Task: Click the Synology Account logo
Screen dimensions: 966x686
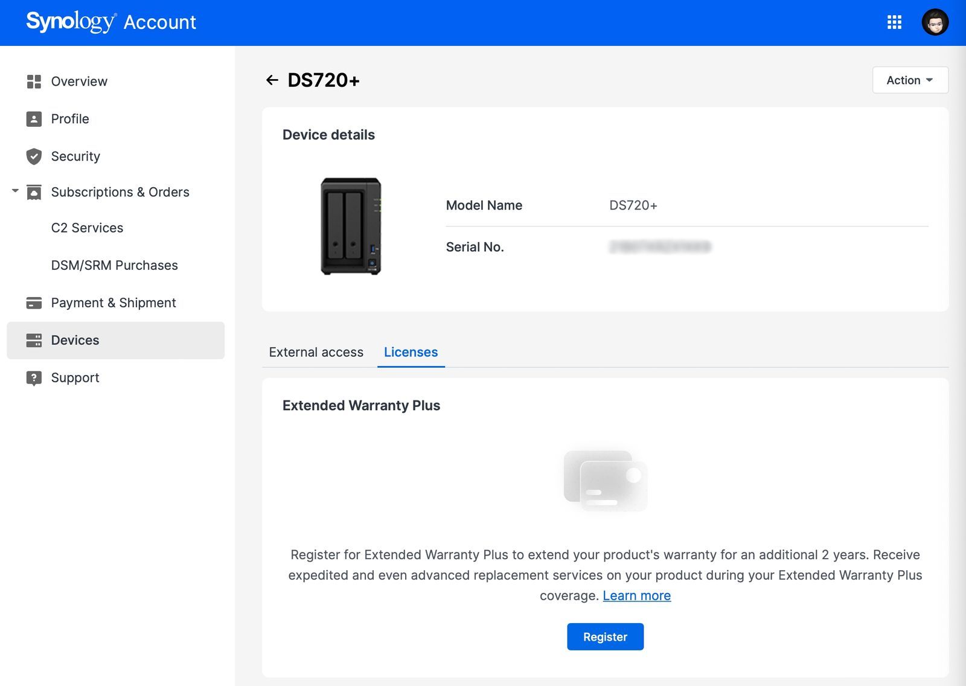Action: (111, 22)
